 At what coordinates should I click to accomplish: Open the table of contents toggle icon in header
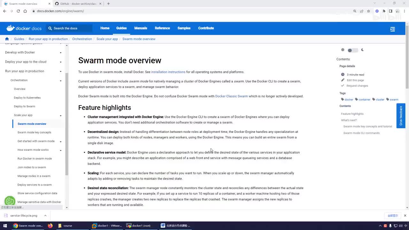pyautogui.click(x=393, y=29)
